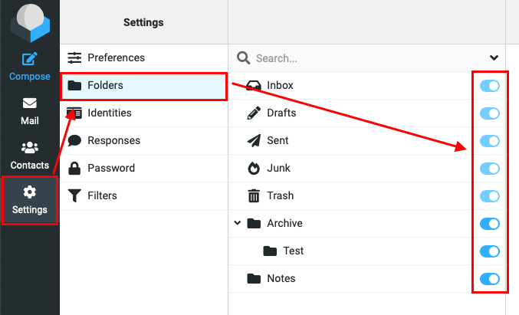Disable subscription for the Notes folder

pos(489,279)
